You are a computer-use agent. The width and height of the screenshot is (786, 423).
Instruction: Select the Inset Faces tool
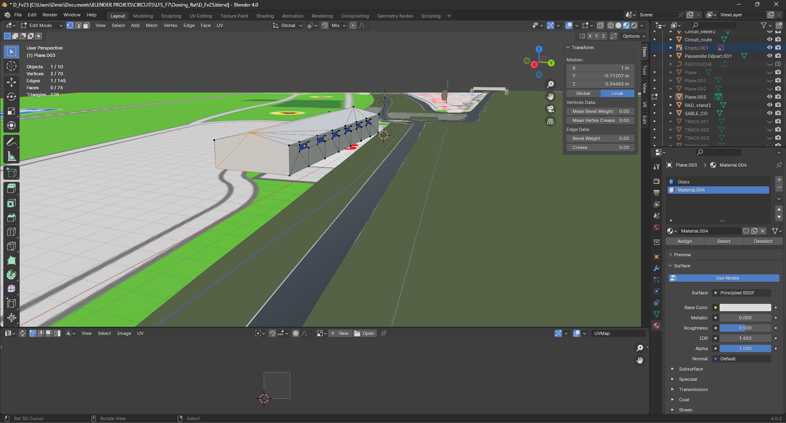coord(11,203)
